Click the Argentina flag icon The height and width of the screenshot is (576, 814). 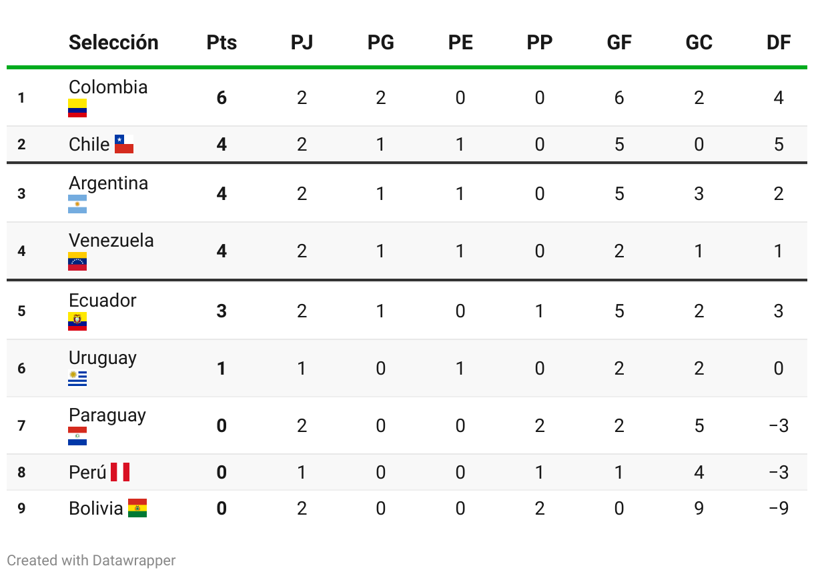click(x=77, y=204)
